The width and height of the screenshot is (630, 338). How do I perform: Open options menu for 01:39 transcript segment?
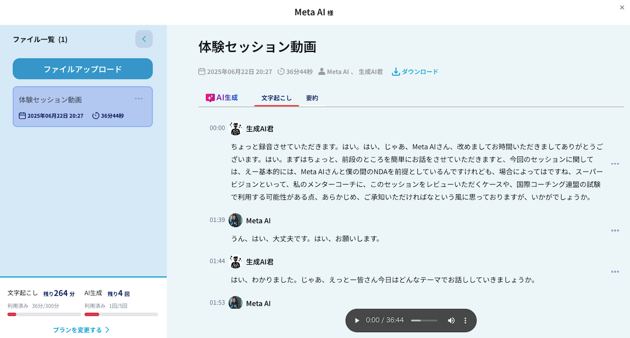point(615,230)
